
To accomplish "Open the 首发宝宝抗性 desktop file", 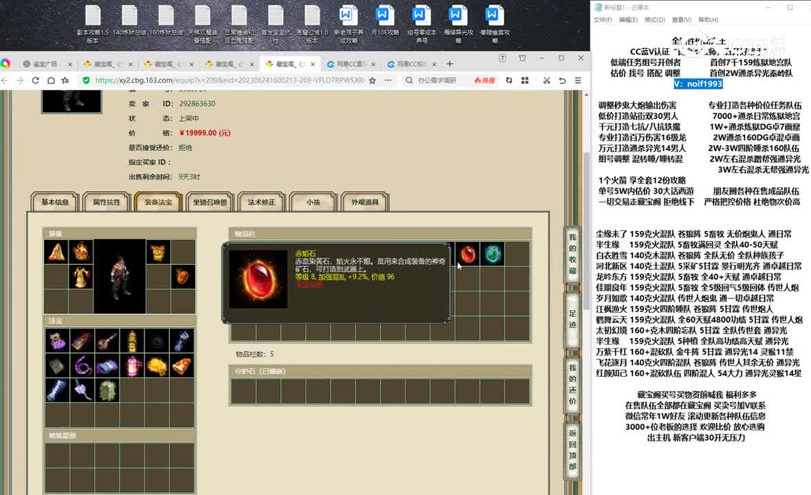I will pyautogui.click(x=276, y=24).
